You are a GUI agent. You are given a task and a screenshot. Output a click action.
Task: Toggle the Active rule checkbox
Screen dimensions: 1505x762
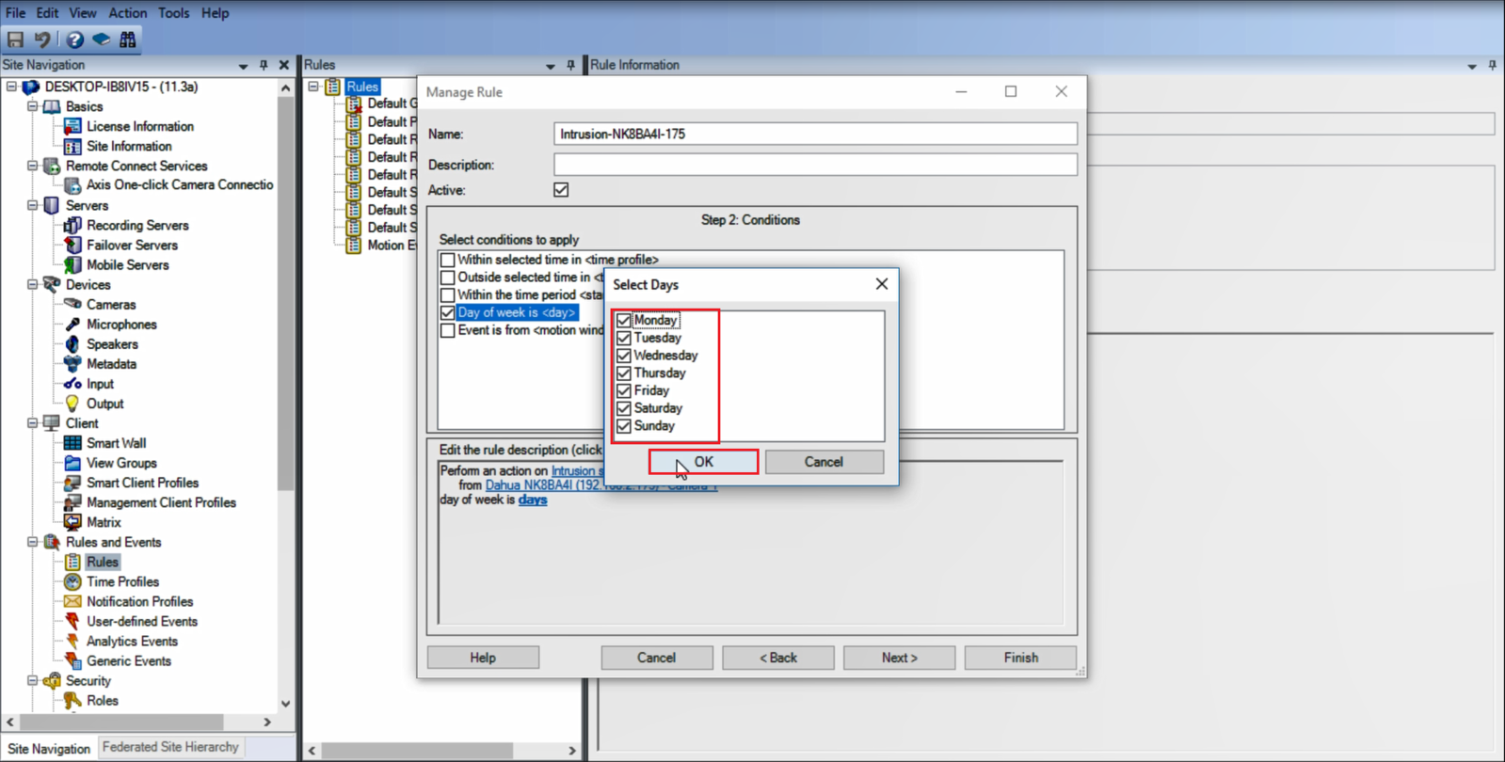point(561,190)
